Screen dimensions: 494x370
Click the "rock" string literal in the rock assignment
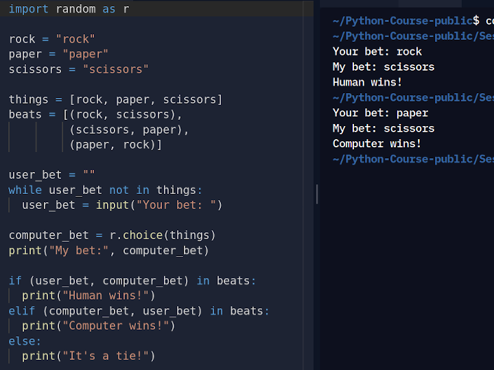point(75,39)
